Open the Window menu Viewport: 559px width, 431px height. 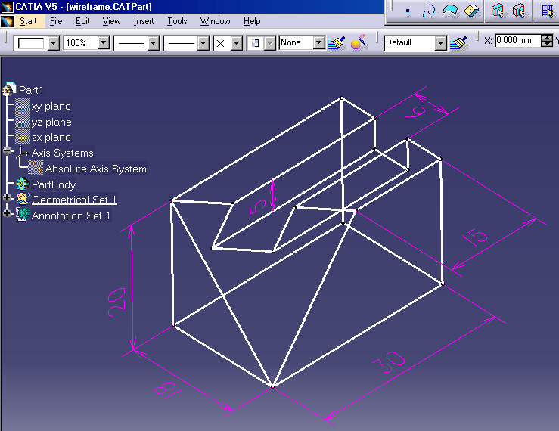click(216, 21)
